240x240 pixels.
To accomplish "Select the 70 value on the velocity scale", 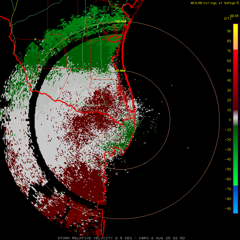I will (229, 51).
